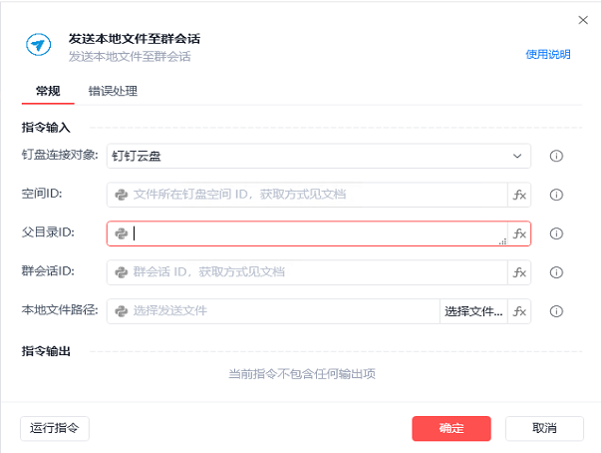
Task: Close the dialog with the X button
Action: 583,19
